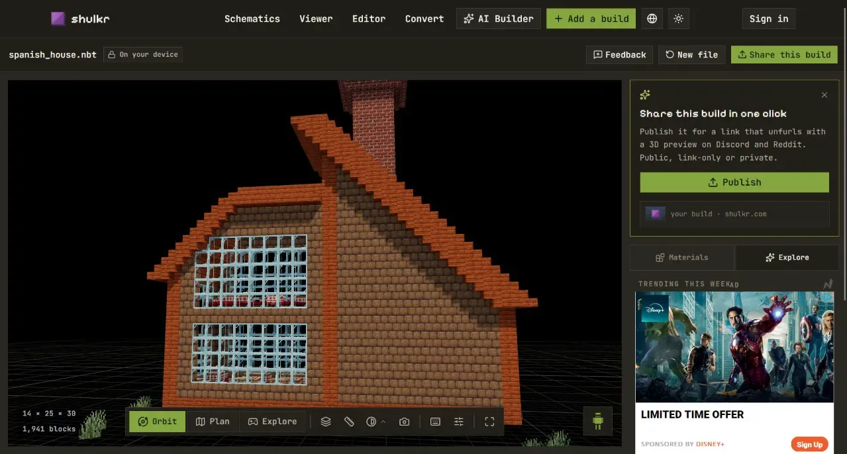Switch to the Materials tab

tap(682, 257)
